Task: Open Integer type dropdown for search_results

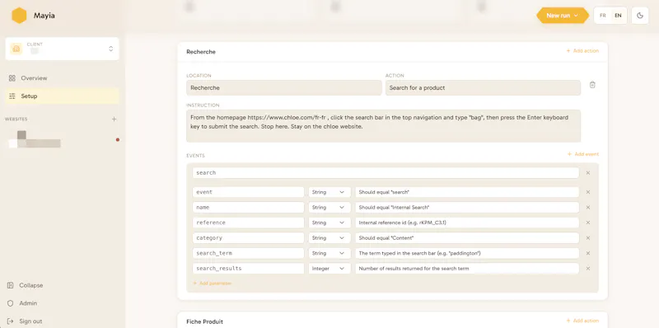Action: click(x=329, y=269)
